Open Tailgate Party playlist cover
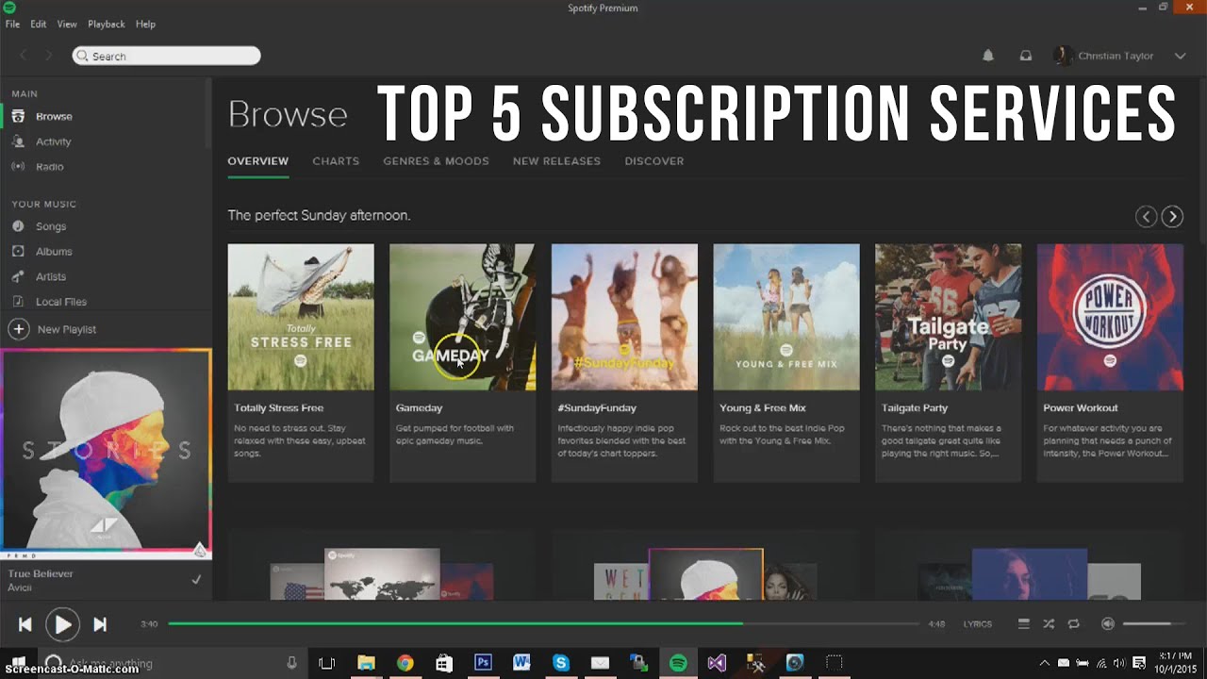This screenshot has width=1207, height=679. click(x=948, y=317)
